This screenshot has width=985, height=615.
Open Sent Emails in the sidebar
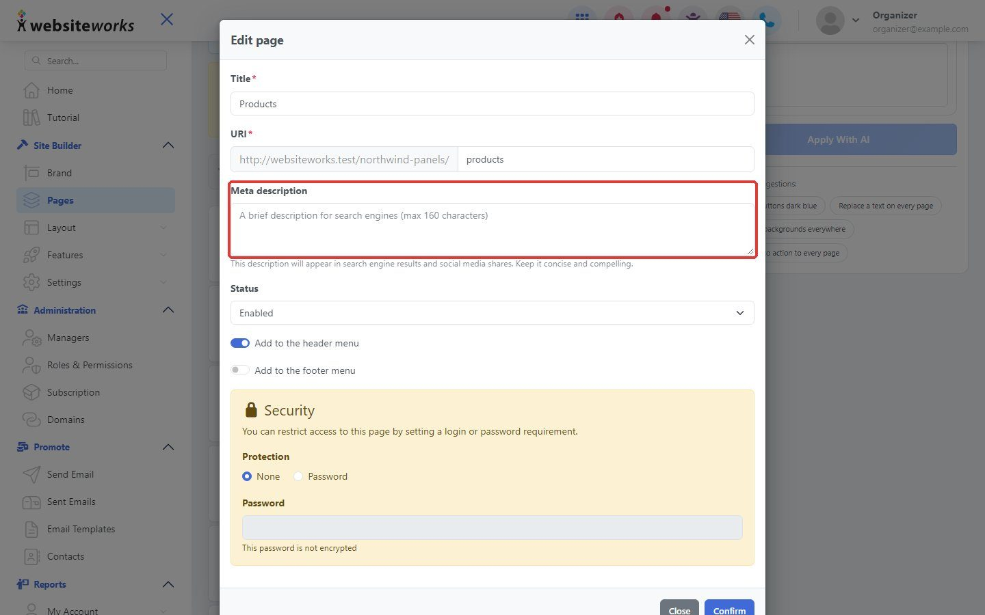(x=71, y=502)
